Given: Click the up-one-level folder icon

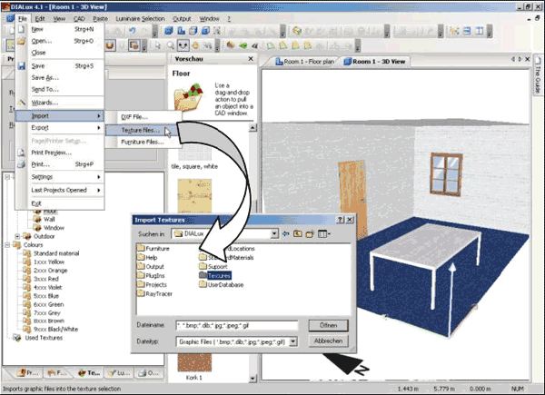Looking at the screenshot, I should [296, 233].
